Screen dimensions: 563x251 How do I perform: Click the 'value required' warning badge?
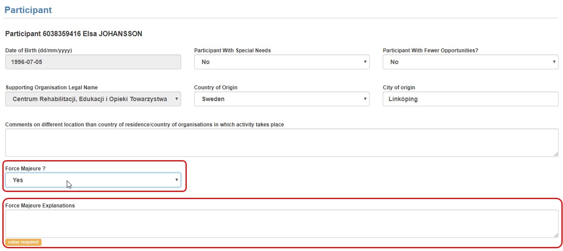pyautogui.click(x=23, y=242)
